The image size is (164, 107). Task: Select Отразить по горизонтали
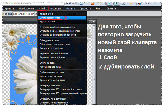pos(62,103)
